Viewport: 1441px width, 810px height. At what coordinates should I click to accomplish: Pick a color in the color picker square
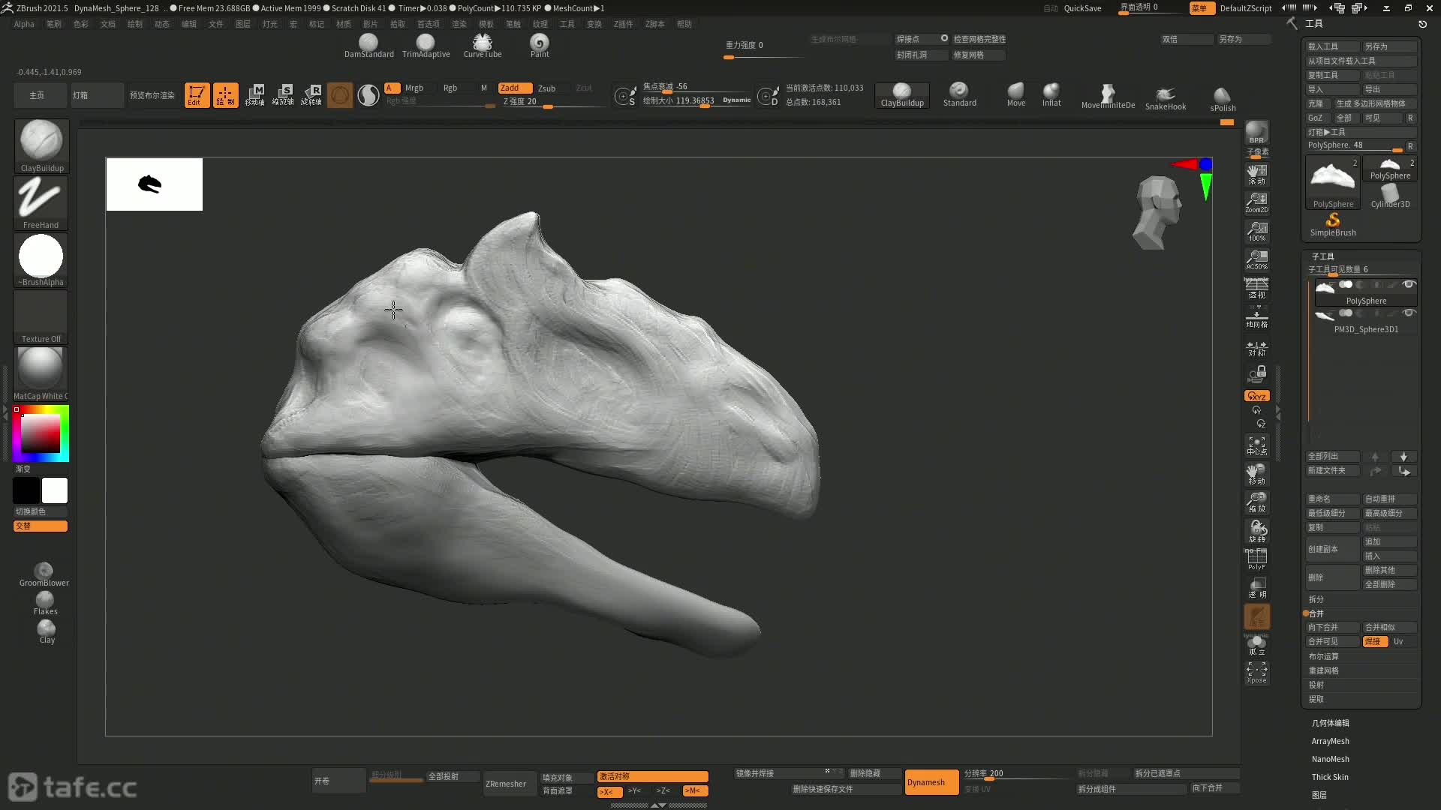pos(41,433)
